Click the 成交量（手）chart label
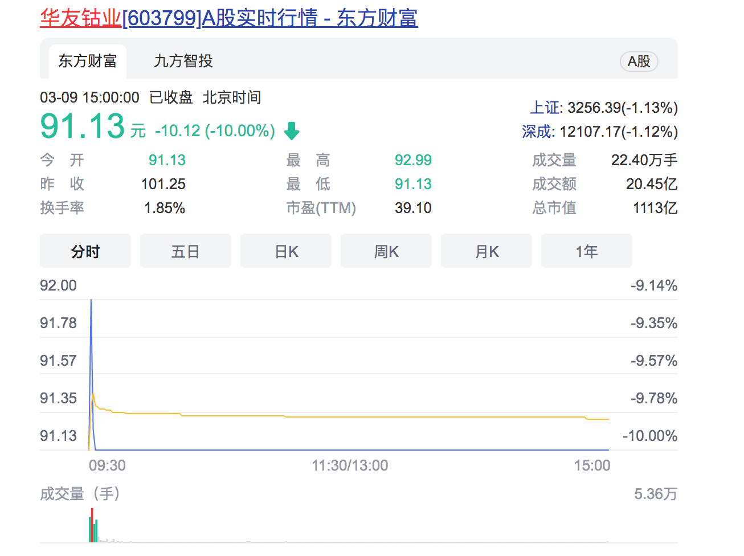The image size is (744, 556). 80,493
